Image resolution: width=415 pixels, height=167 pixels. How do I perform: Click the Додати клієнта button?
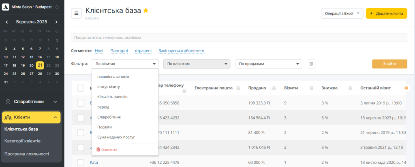coord(386,13)
